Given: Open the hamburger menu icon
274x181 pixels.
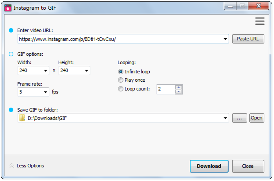Looking at the screenshot, I should click(260, 21).
